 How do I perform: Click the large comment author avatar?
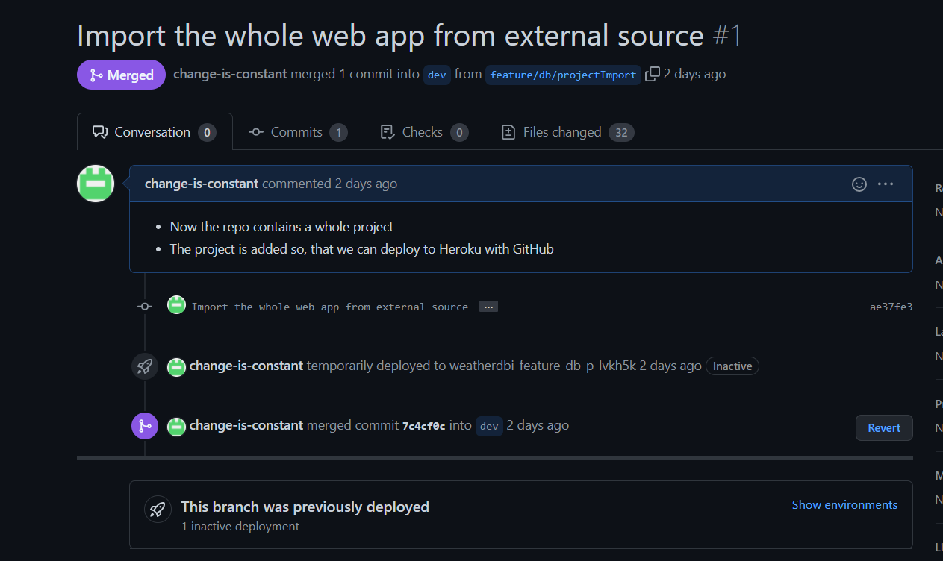coord(96,184)
